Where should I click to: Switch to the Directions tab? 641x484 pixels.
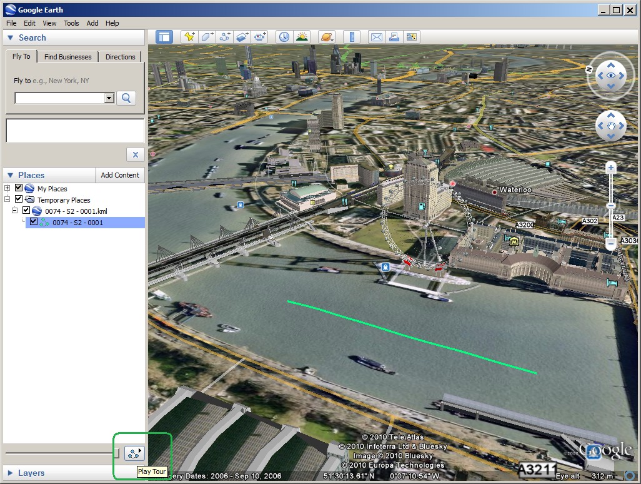[x=120, y=57]
